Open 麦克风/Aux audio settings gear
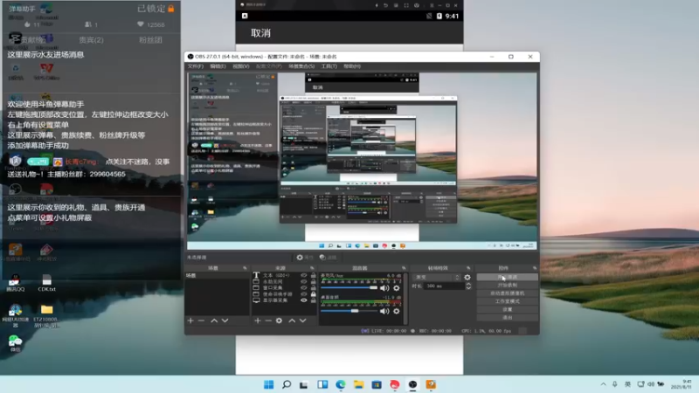The image size is (699, 393). (x=397, y=288)
